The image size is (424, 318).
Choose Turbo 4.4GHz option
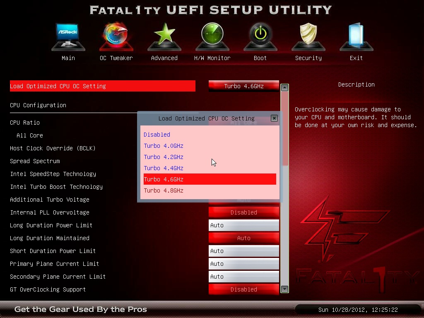(x=210, y=168)
